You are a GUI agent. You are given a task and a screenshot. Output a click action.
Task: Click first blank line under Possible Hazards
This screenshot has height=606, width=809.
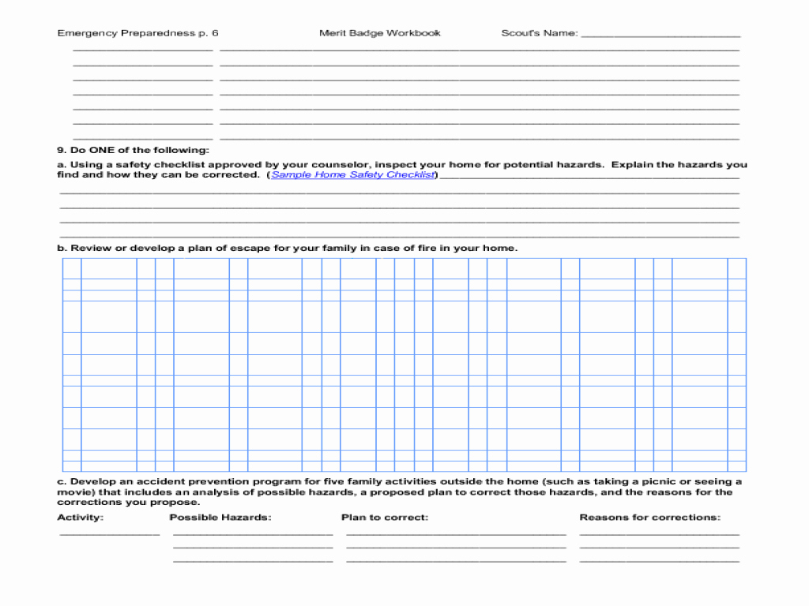coord(253,534)
